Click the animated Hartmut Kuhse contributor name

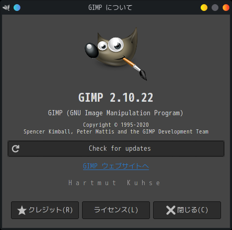(x=114, y=183)
